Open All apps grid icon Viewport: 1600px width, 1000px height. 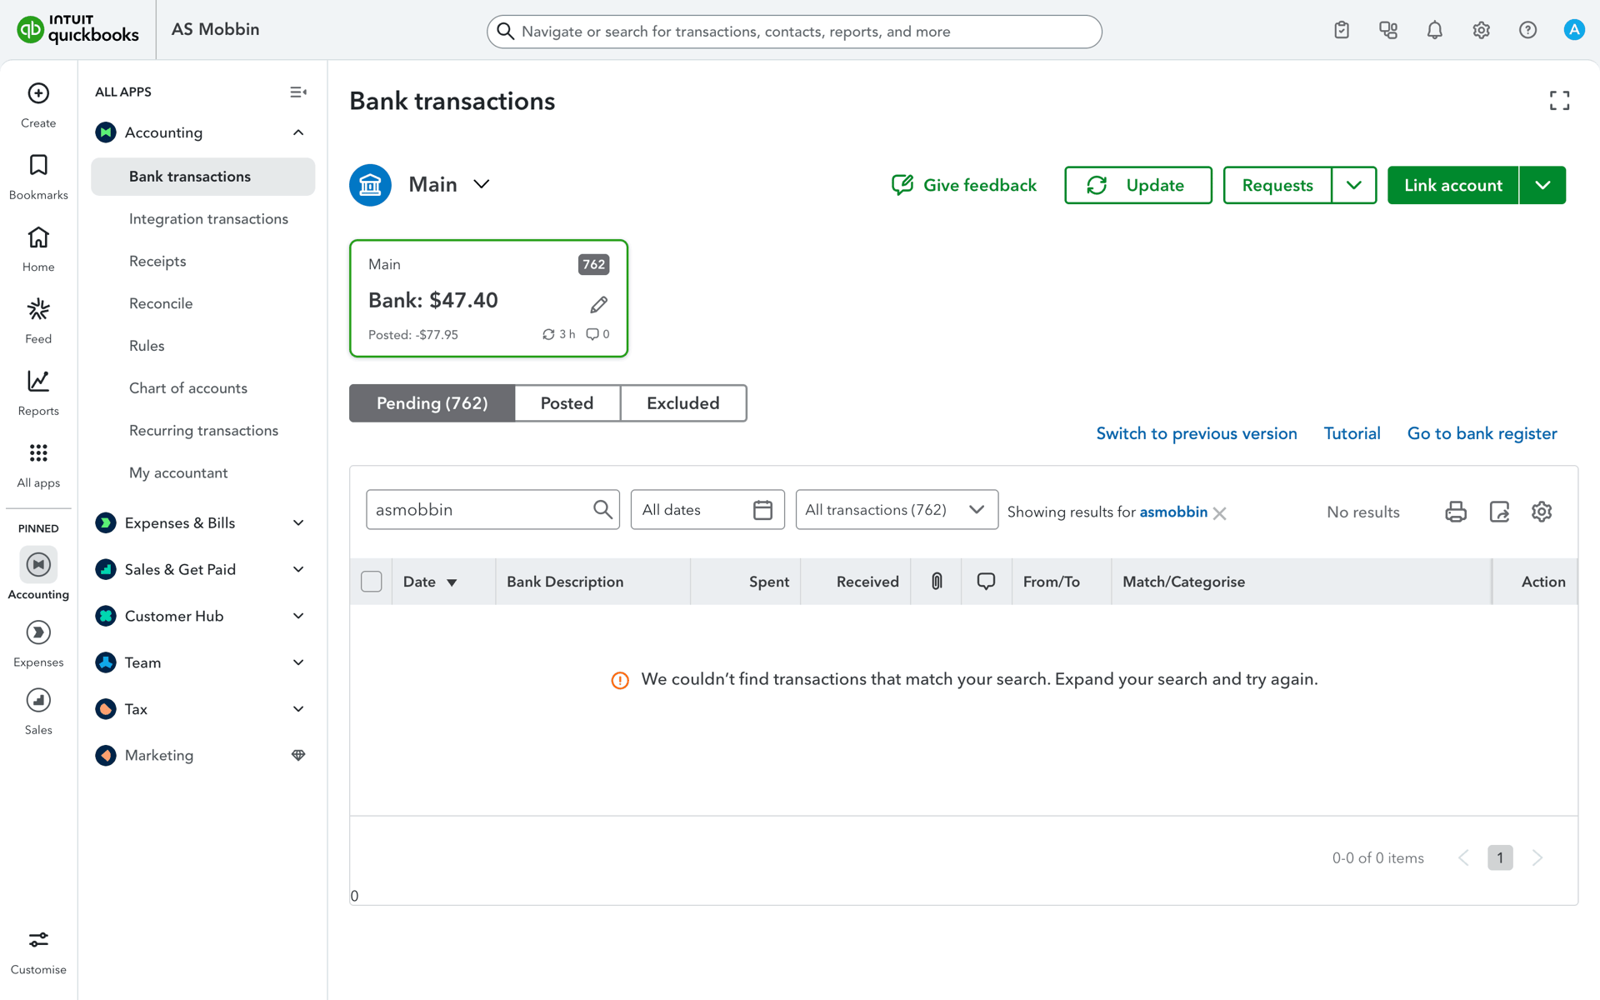[38, 452]
